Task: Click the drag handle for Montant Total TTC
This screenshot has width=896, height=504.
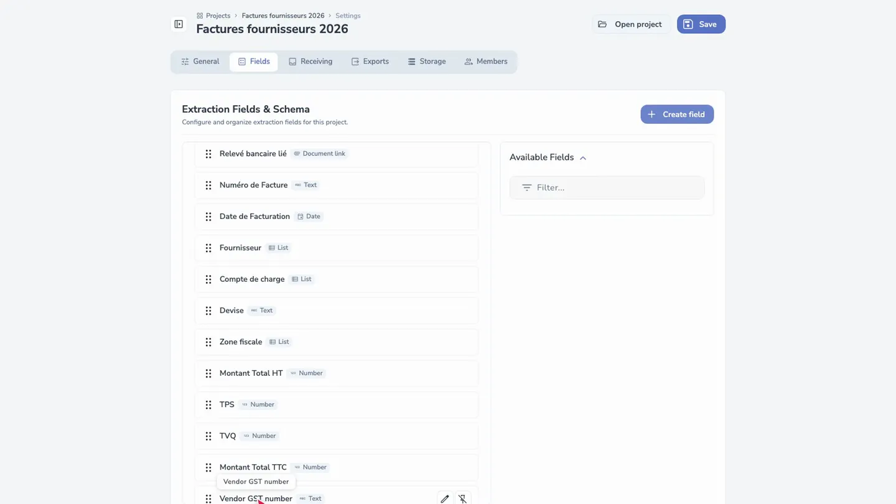Action: pos(208,467)
